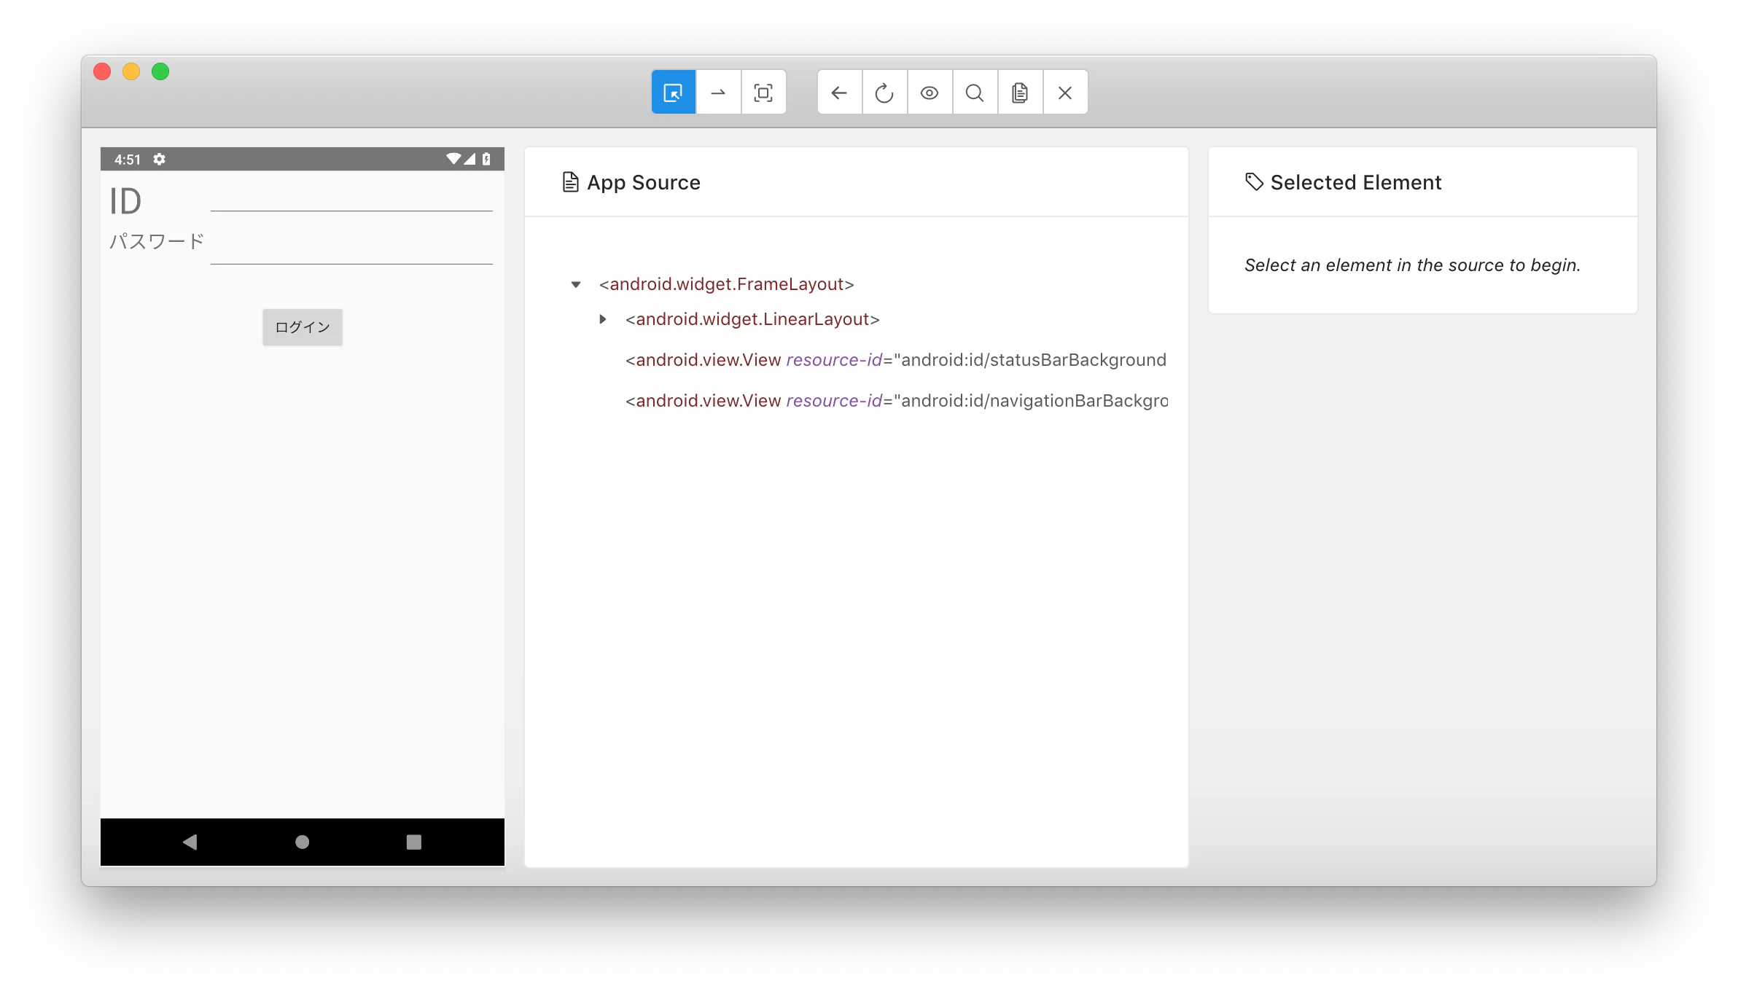The image size is (1738, 994).
Task: Click the パスワード label text
Action: point(157,241)
